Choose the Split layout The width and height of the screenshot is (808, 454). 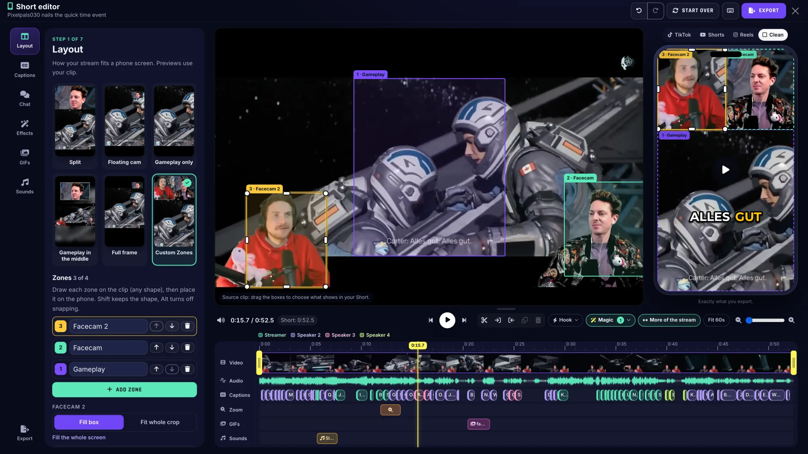(x=75, y=126)
